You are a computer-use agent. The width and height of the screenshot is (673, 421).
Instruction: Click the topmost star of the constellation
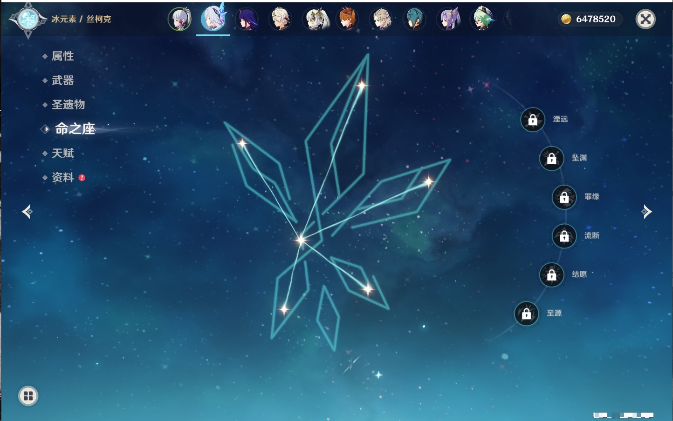[x=362, y=85]
